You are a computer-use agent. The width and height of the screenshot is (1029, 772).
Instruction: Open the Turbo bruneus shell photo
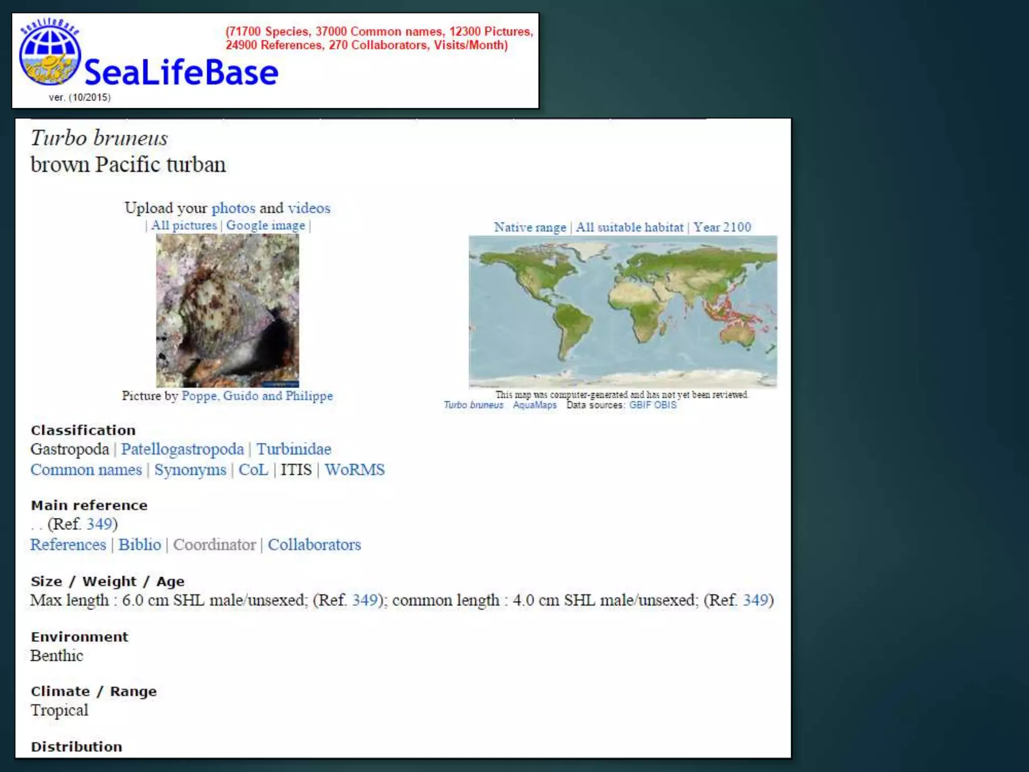click(x=227, y=310)
